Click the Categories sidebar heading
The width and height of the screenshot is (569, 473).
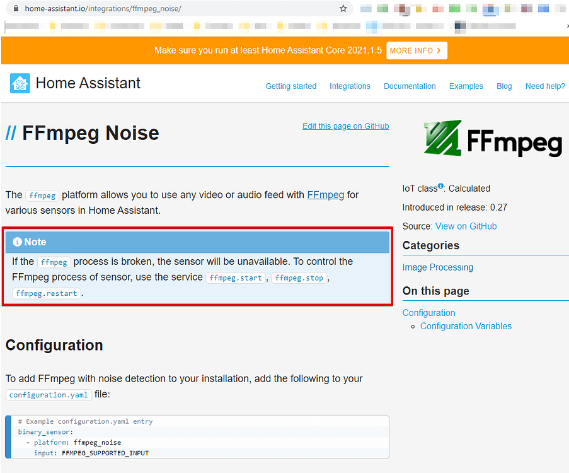[431, 245]
